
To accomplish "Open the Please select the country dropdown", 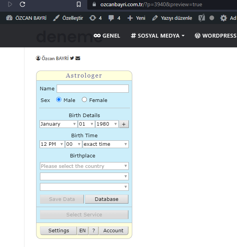I will coord(84,166).
